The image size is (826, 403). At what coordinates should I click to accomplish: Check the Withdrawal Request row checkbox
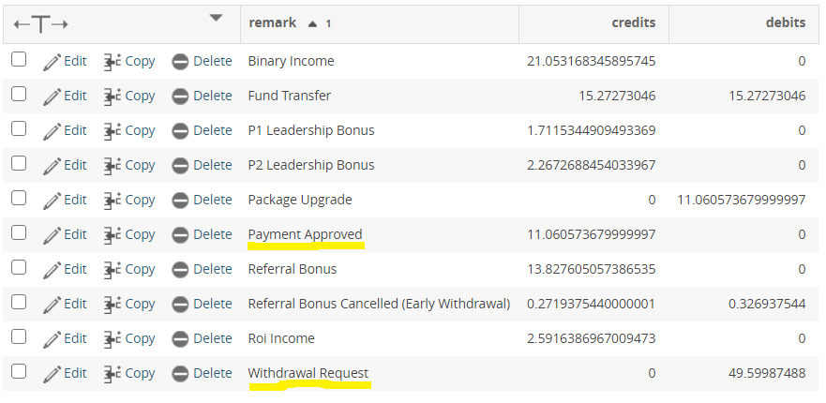[19, 372]
